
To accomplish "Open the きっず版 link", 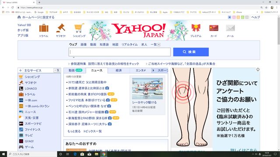I will [23, 30].
